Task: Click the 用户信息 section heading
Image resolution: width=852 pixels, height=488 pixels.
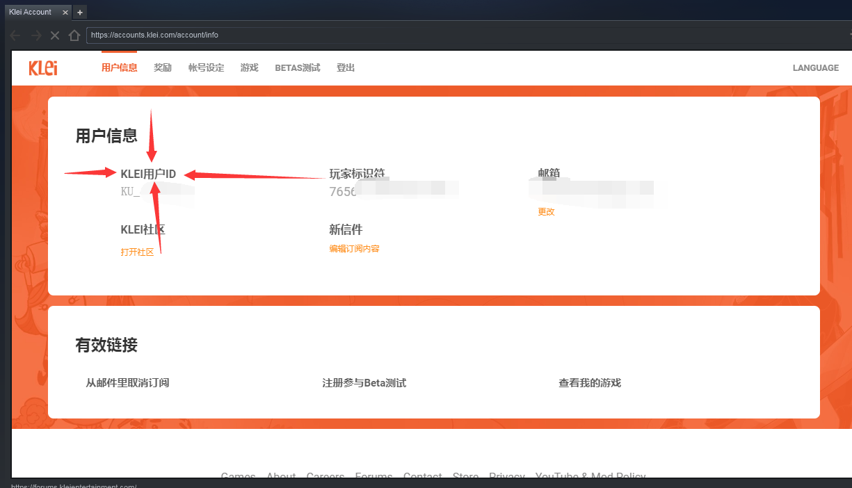Action: 106,136
